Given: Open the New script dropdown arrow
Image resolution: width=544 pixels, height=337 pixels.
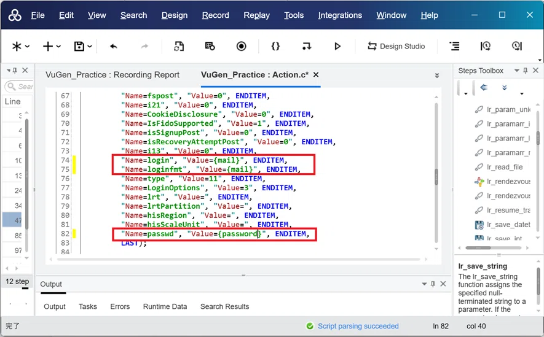Looking at the screenshot, I should 28,47.
